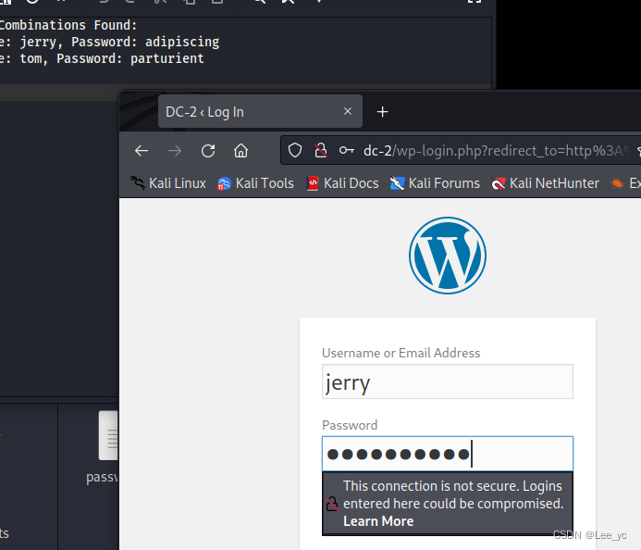Click the browser forward arrow
This screenshot has height=550, width=641.
coord(175,151)
